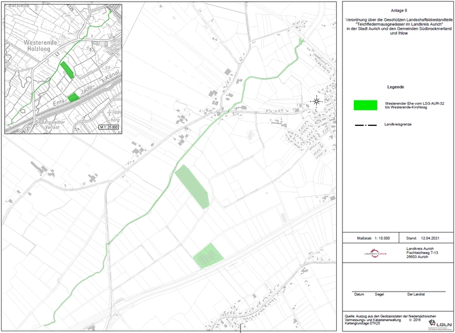Click the 'Anlage 8' heading

(396, 10)
